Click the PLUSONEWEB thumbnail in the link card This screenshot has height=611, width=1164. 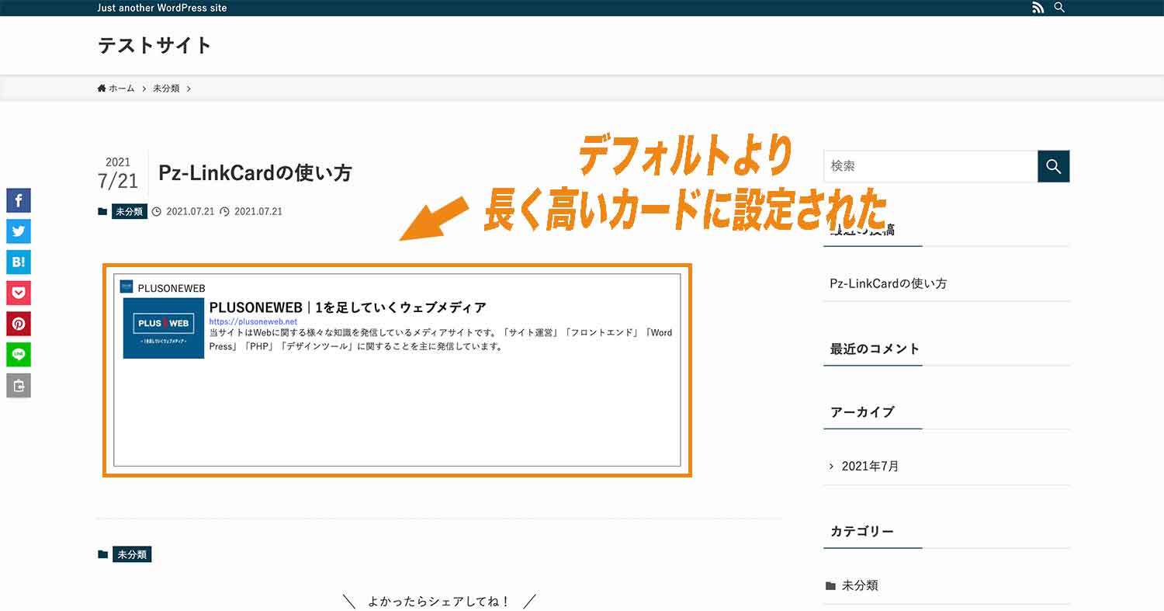[162, 328]
